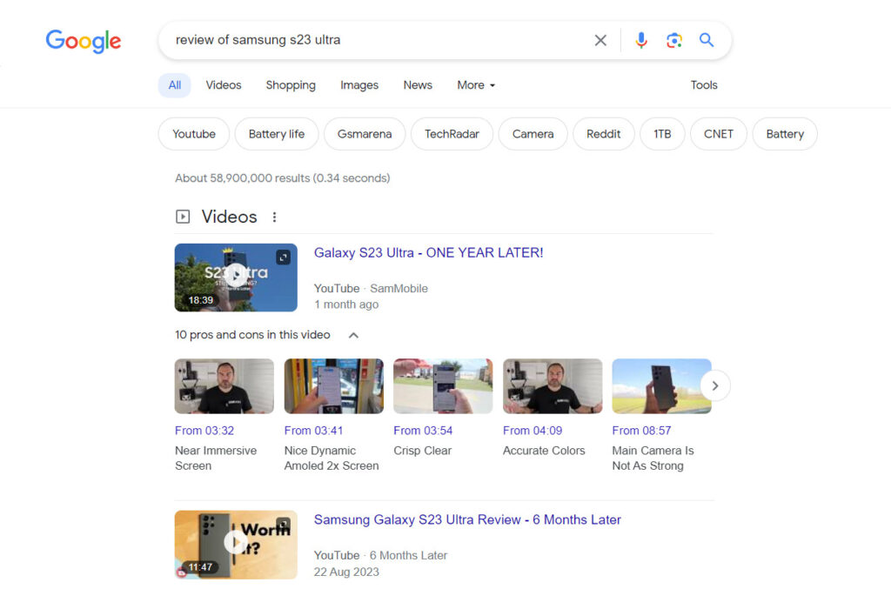
Task: Click the play icon on the S23 Ultra video
Action: coord(236,273)
